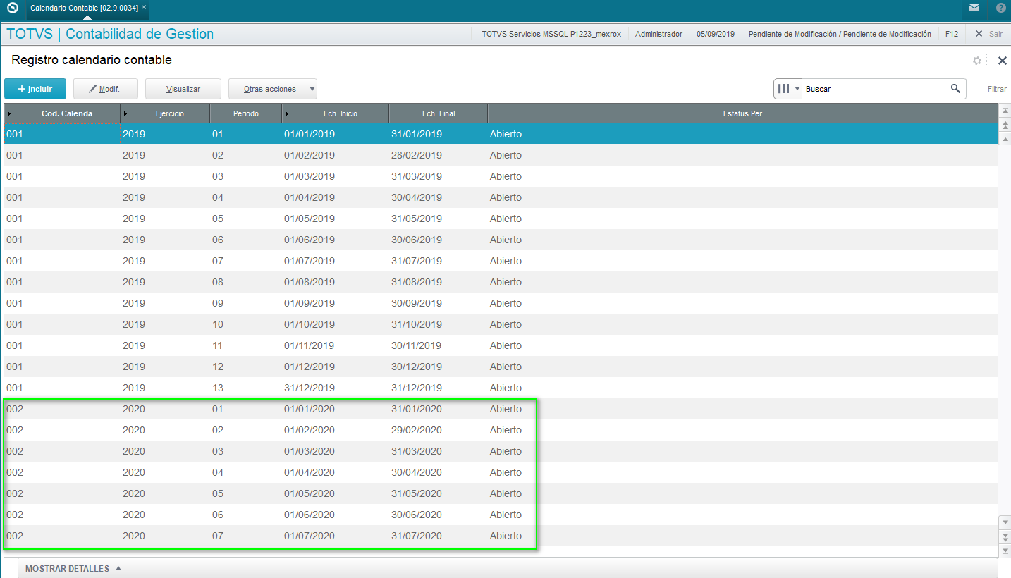Image resolution: width=1011 pixels, height=578 pixels.
Task: Select the row starting 01/03/2019
Action: [501, 176]
